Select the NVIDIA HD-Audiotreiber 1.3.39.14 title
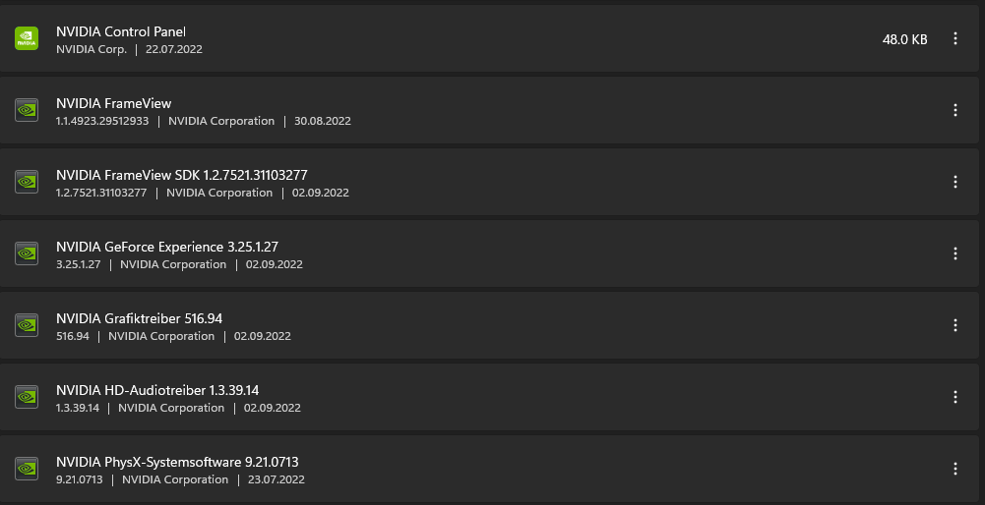 point(157,390)
